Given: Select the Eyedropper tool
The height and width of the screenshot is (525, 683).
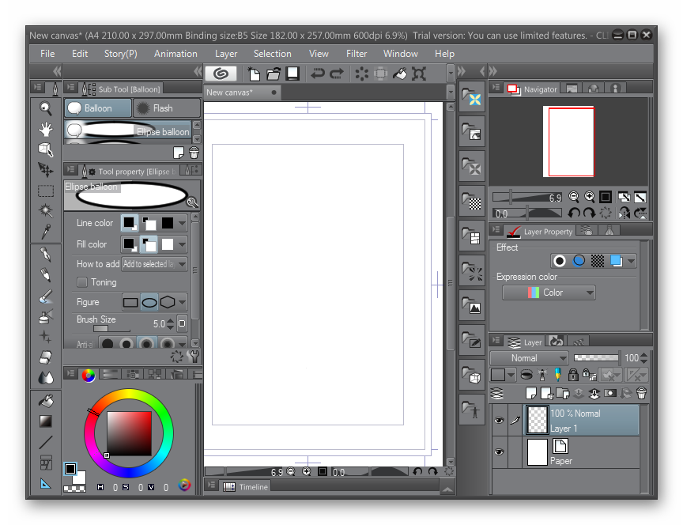Looking at the screenshot, I should 45,232.
